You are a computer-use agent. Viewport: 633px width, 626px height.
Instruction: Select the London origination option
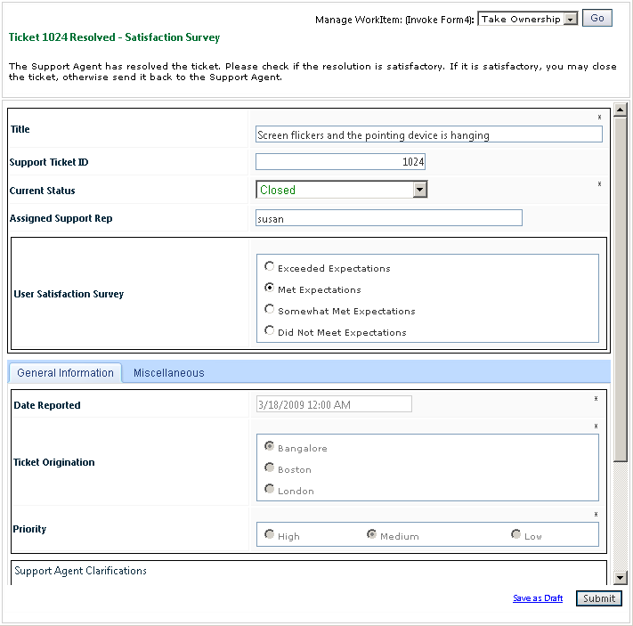(270, 489)
